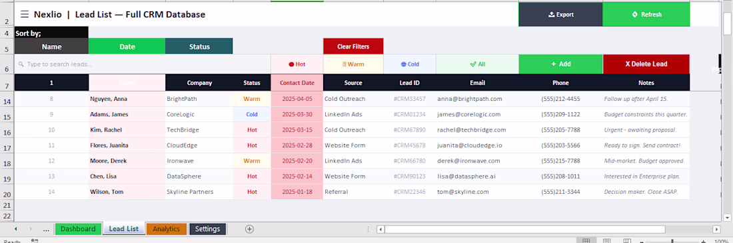The width and height of the screenshot is (733, 243).
Task: Filter leads by Warm status
Action: pos(353,64)
